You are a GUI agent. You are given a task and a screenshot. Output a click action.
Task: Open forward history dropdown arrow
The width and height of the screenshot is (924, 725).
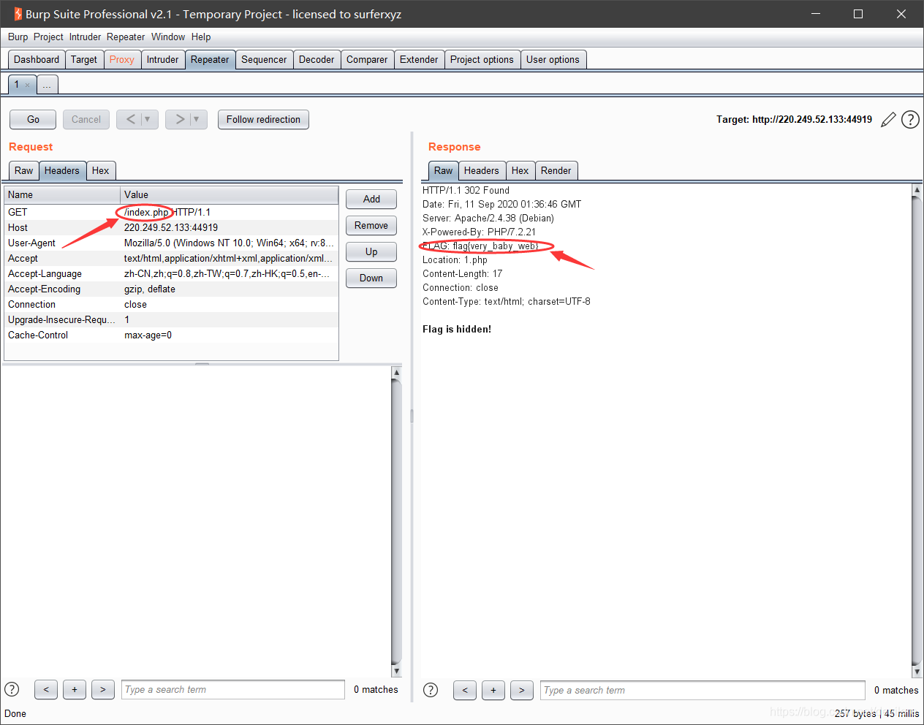point(197,119)
